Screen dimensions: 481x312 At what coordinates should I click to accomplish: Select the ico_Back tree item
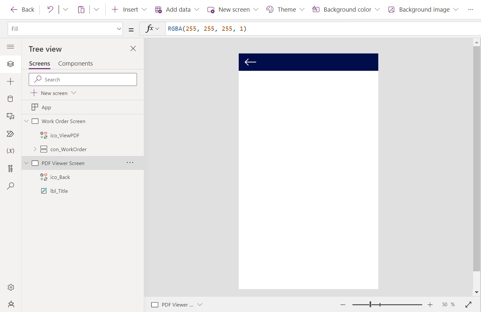[x=60, y=177]
